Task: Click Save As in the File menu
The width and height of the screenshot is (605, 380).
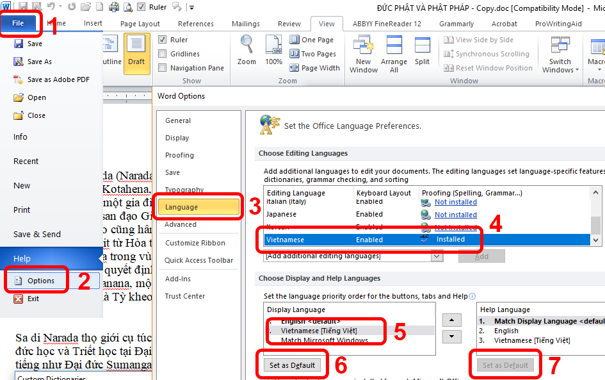Action: 33,62
